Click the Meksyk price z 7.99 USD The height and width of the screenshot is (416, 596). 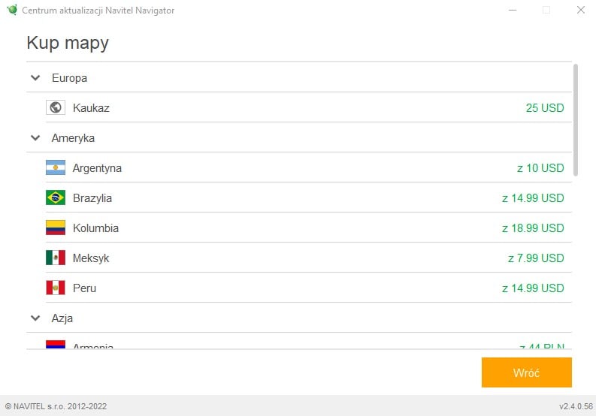[535, 258]
